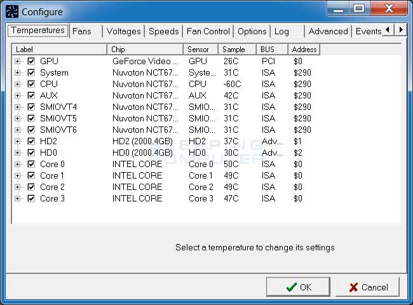Switch to the Fans tab

tap(82, 31)
